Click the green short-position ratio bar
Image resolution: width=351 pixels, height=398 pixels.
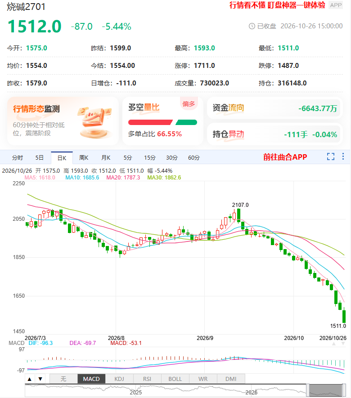[186, 122]
